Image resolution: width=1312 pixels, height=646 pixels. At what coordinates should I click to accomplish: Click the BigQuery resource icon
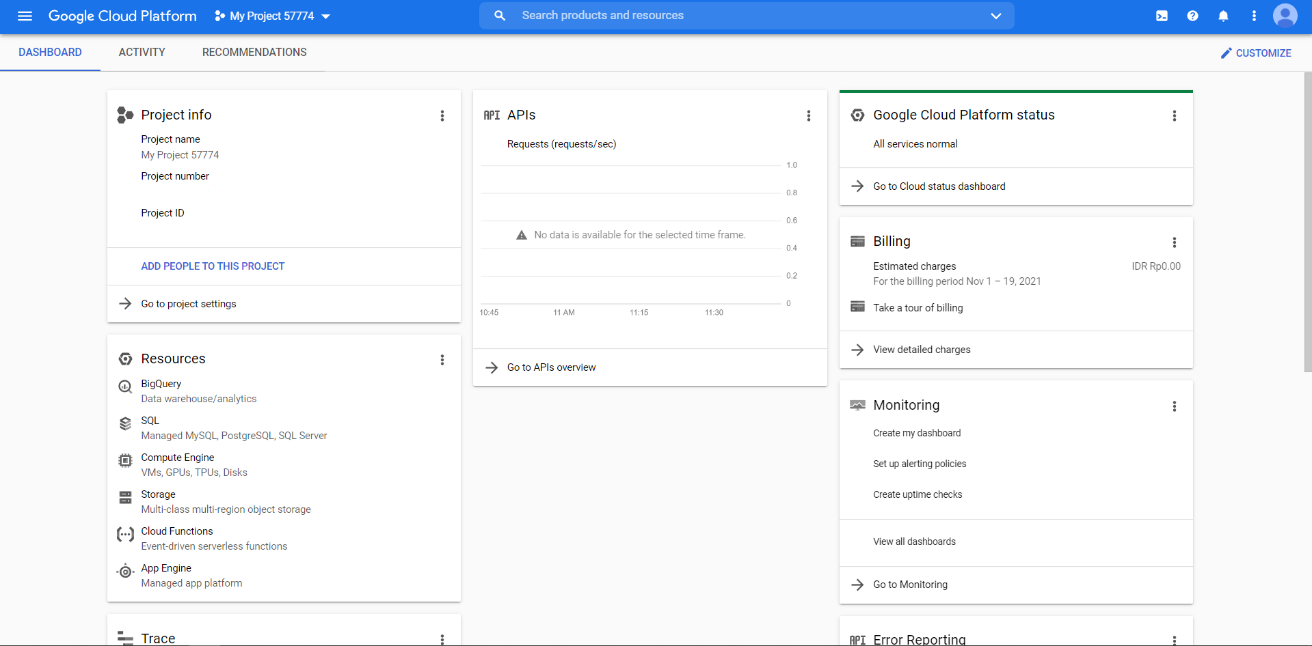(125, 387)
